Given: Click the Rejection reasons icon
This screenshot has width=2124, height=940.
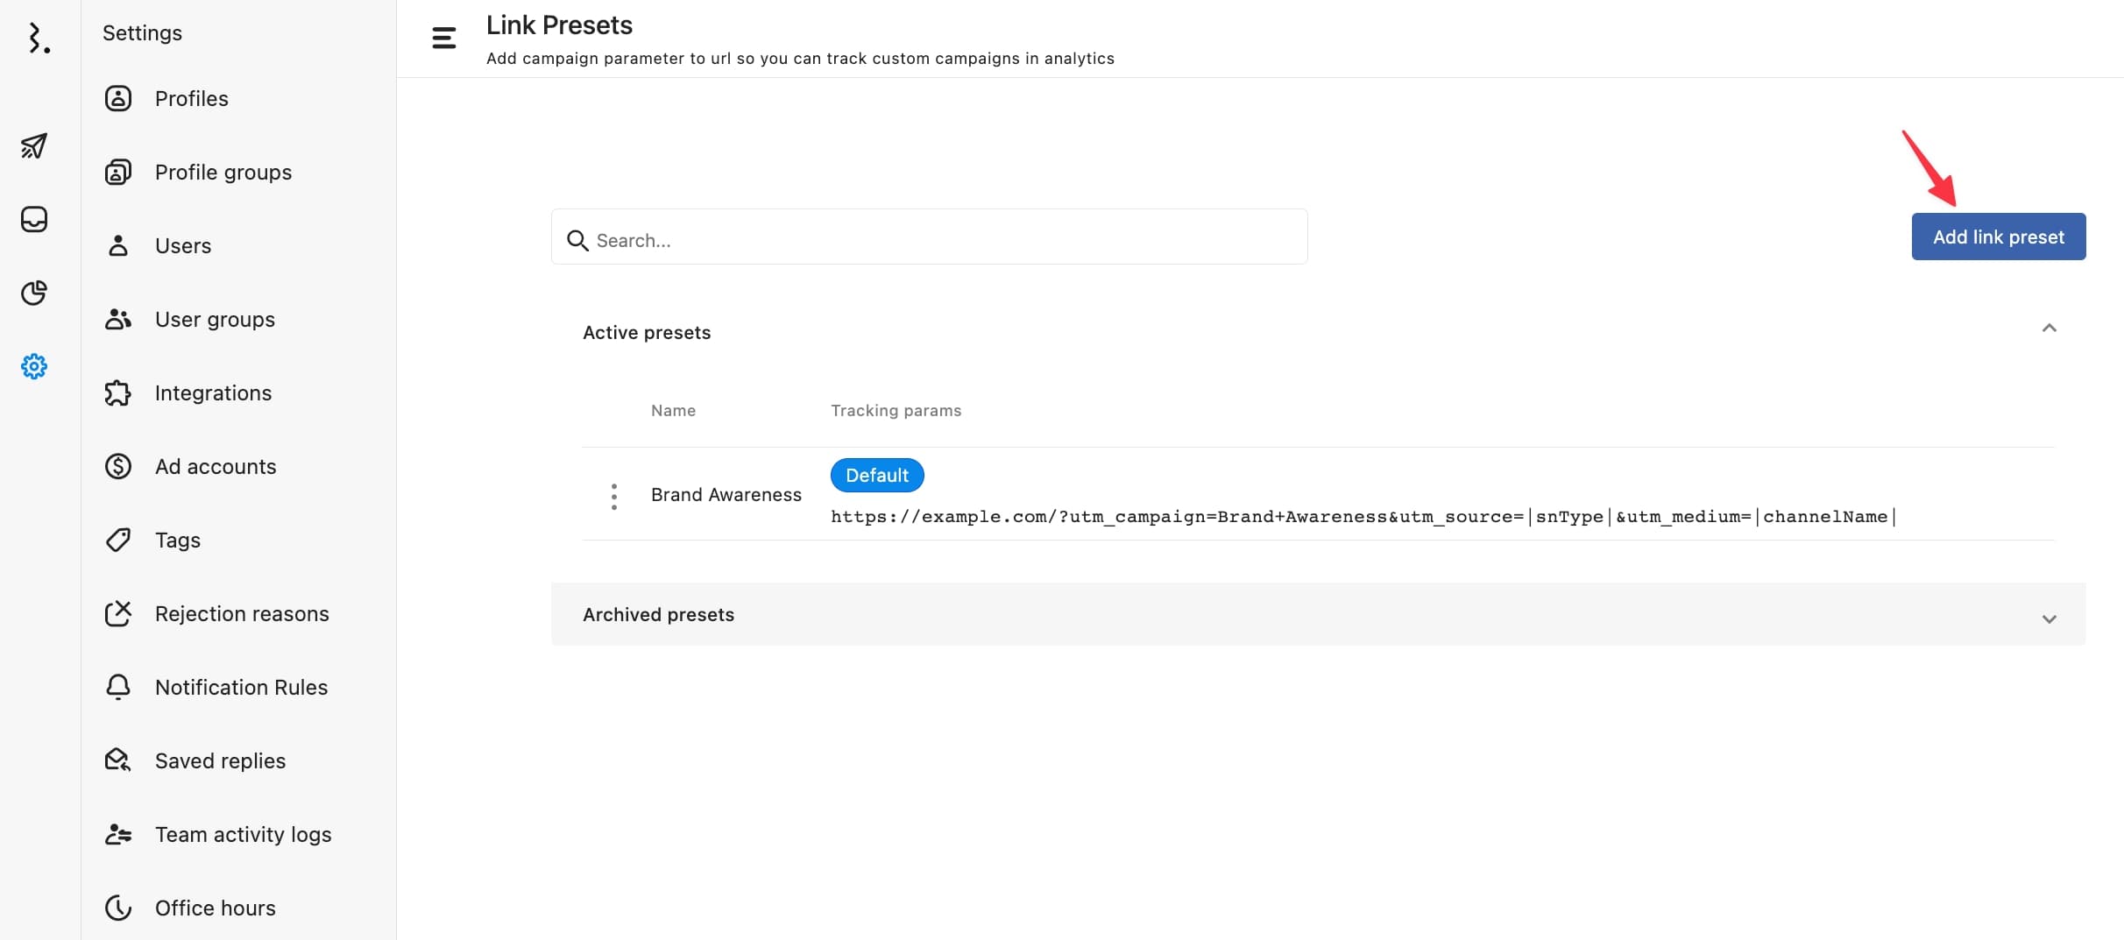Looking at the screenshot, I should (x=118, y=613).
